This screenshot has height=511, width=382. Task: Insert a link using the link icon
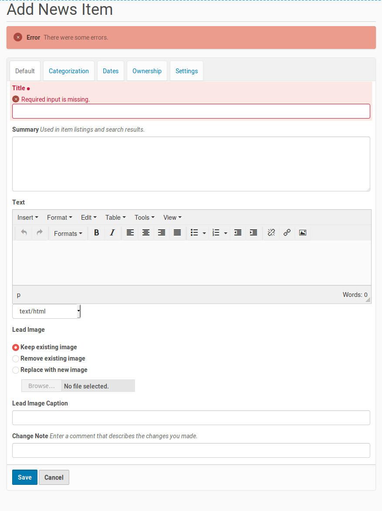(x=287, y=232)
